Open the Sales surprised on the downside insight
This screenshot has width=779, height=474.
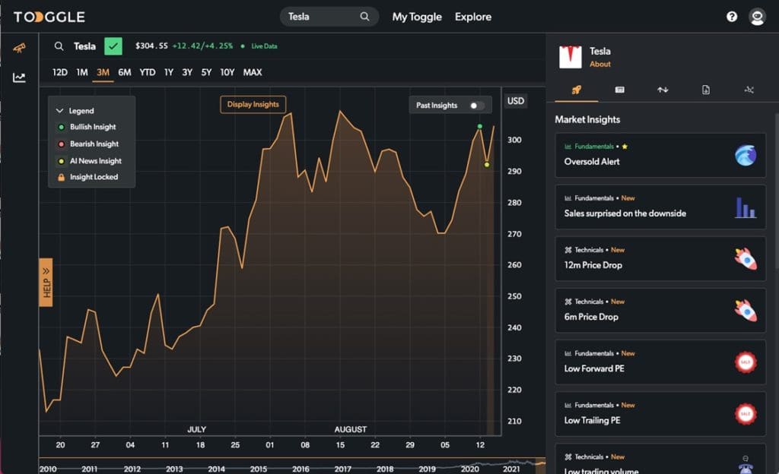point(660,207)
